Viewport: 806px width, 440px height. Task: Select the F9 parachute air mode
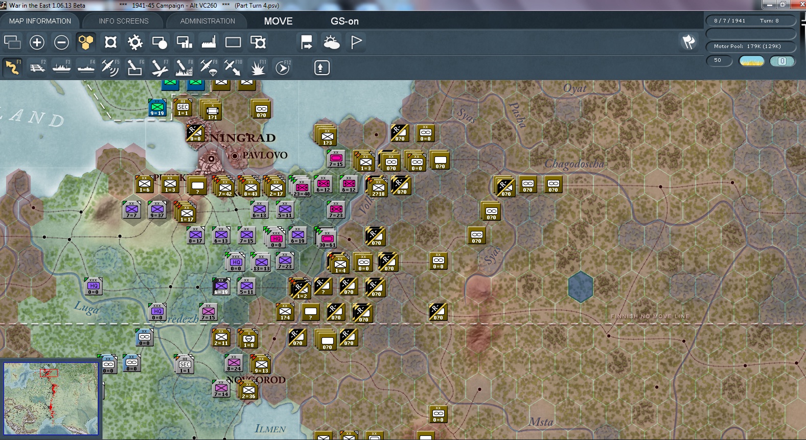pyautogui.click(x=209, y=67)
